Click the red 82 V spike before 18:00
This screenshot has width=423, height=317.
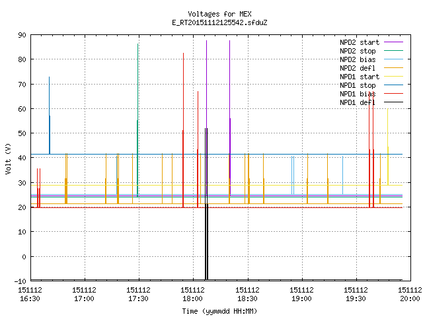coord(183,129)
